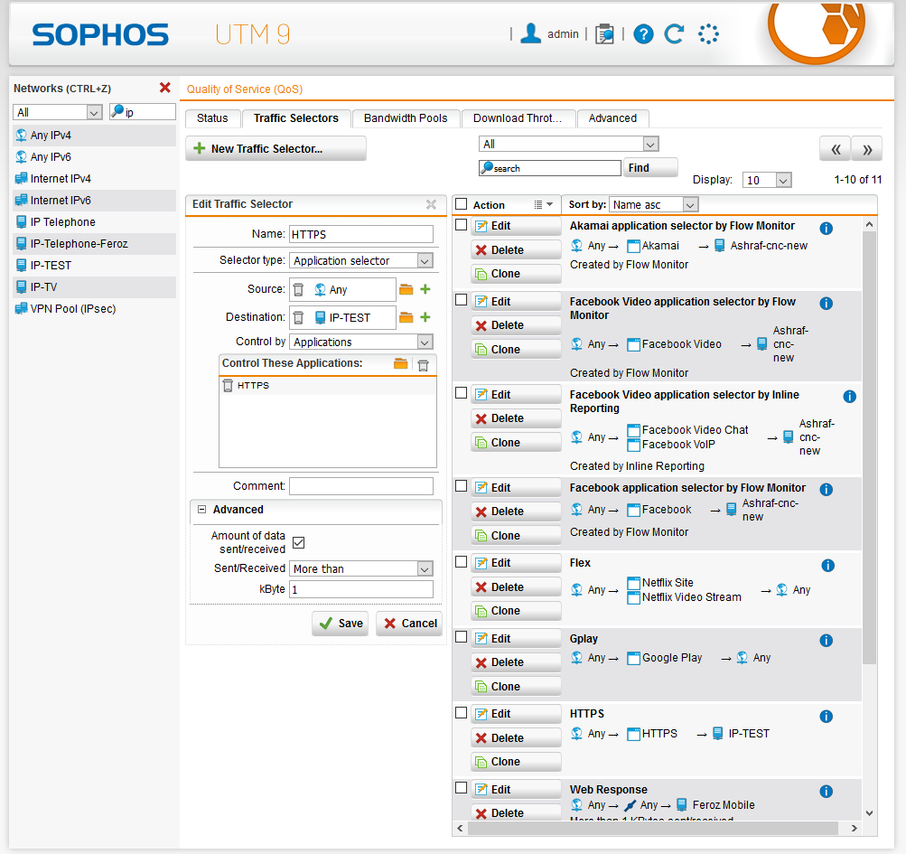Select the Traffic Selectors tab
Screen dimensions: 906x854
coord(296,118)
